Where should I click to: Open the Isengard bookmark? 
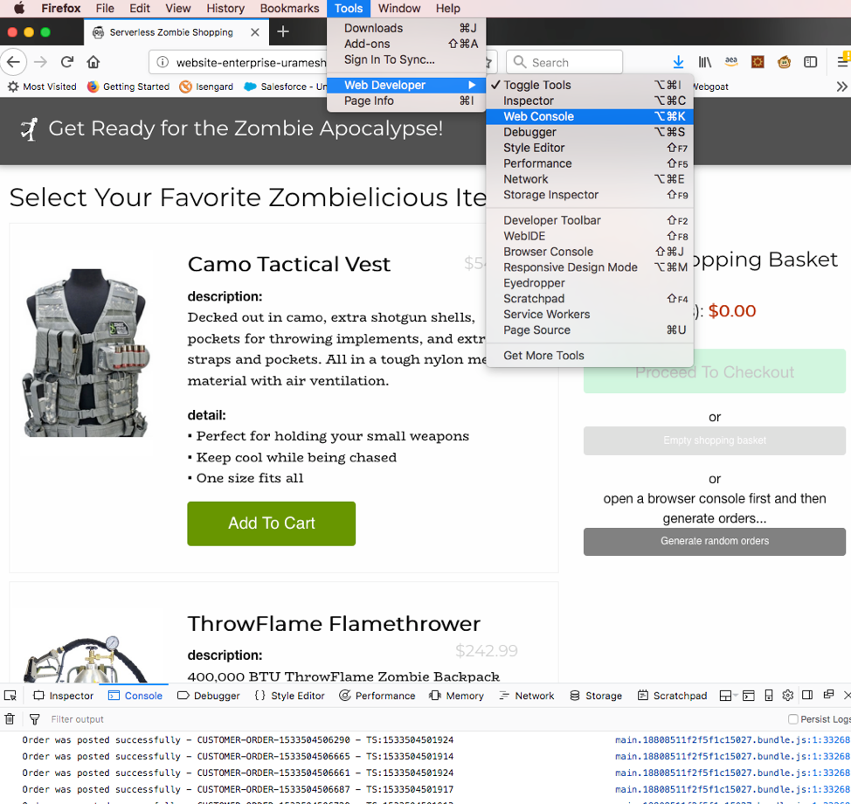coord(206,87)
